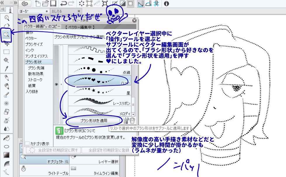Open the tool palette menu button
The image size is (286, 177).
[3, 9]
